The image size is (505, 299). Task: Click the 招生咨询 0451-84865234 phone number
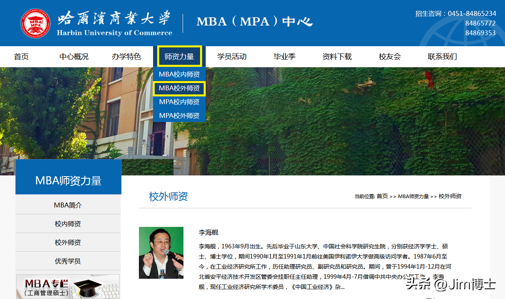point(456,14)
